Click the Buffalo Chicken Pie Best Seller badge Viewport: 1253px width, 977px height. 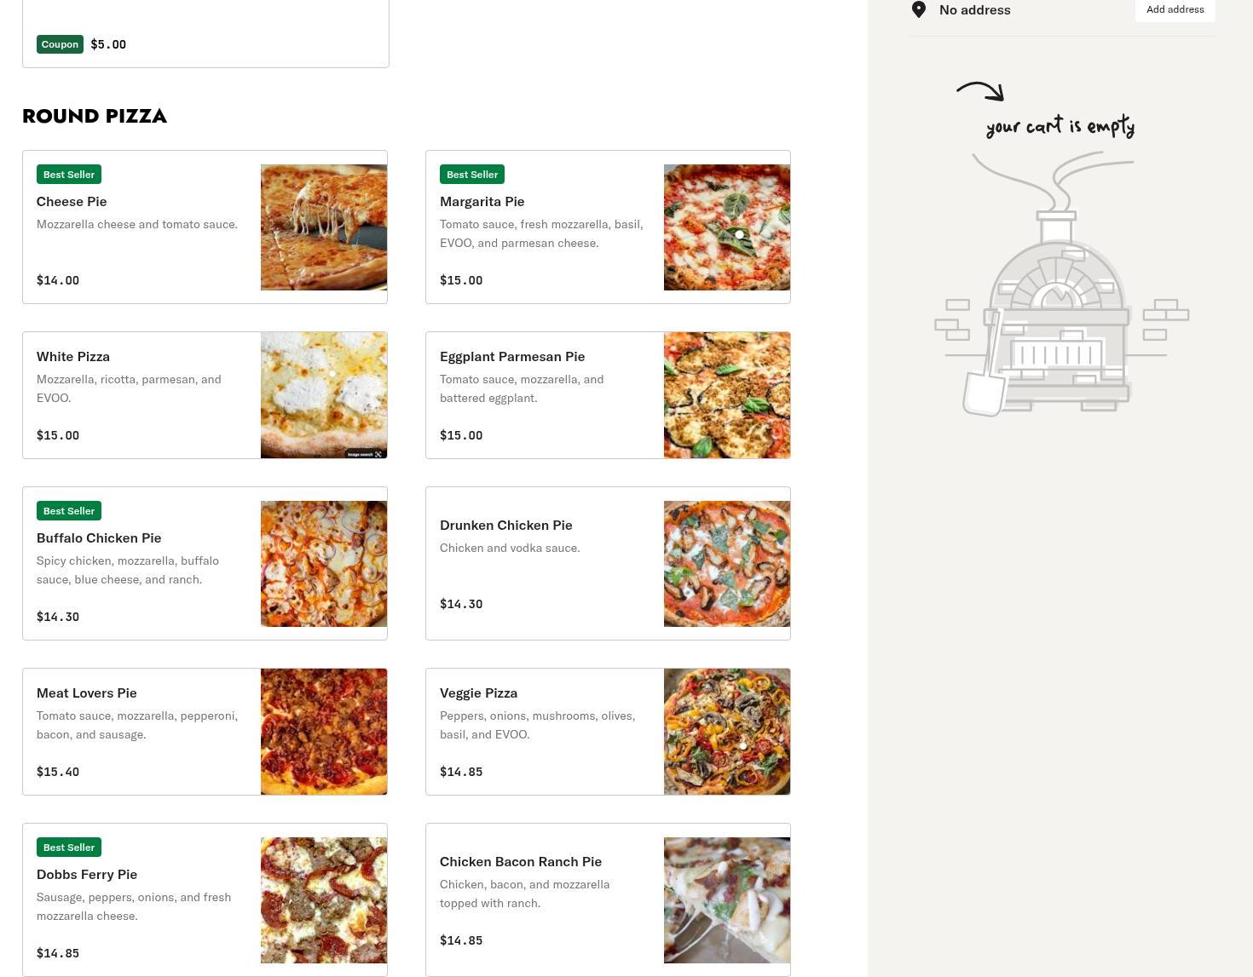pyautogui.click(x=69, y=511)
